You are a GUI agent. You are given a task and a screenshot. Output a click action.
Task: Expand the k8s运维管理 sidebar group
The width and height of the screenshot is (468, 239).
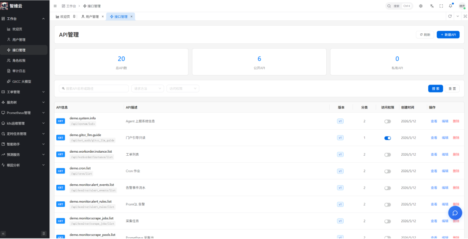24,123
